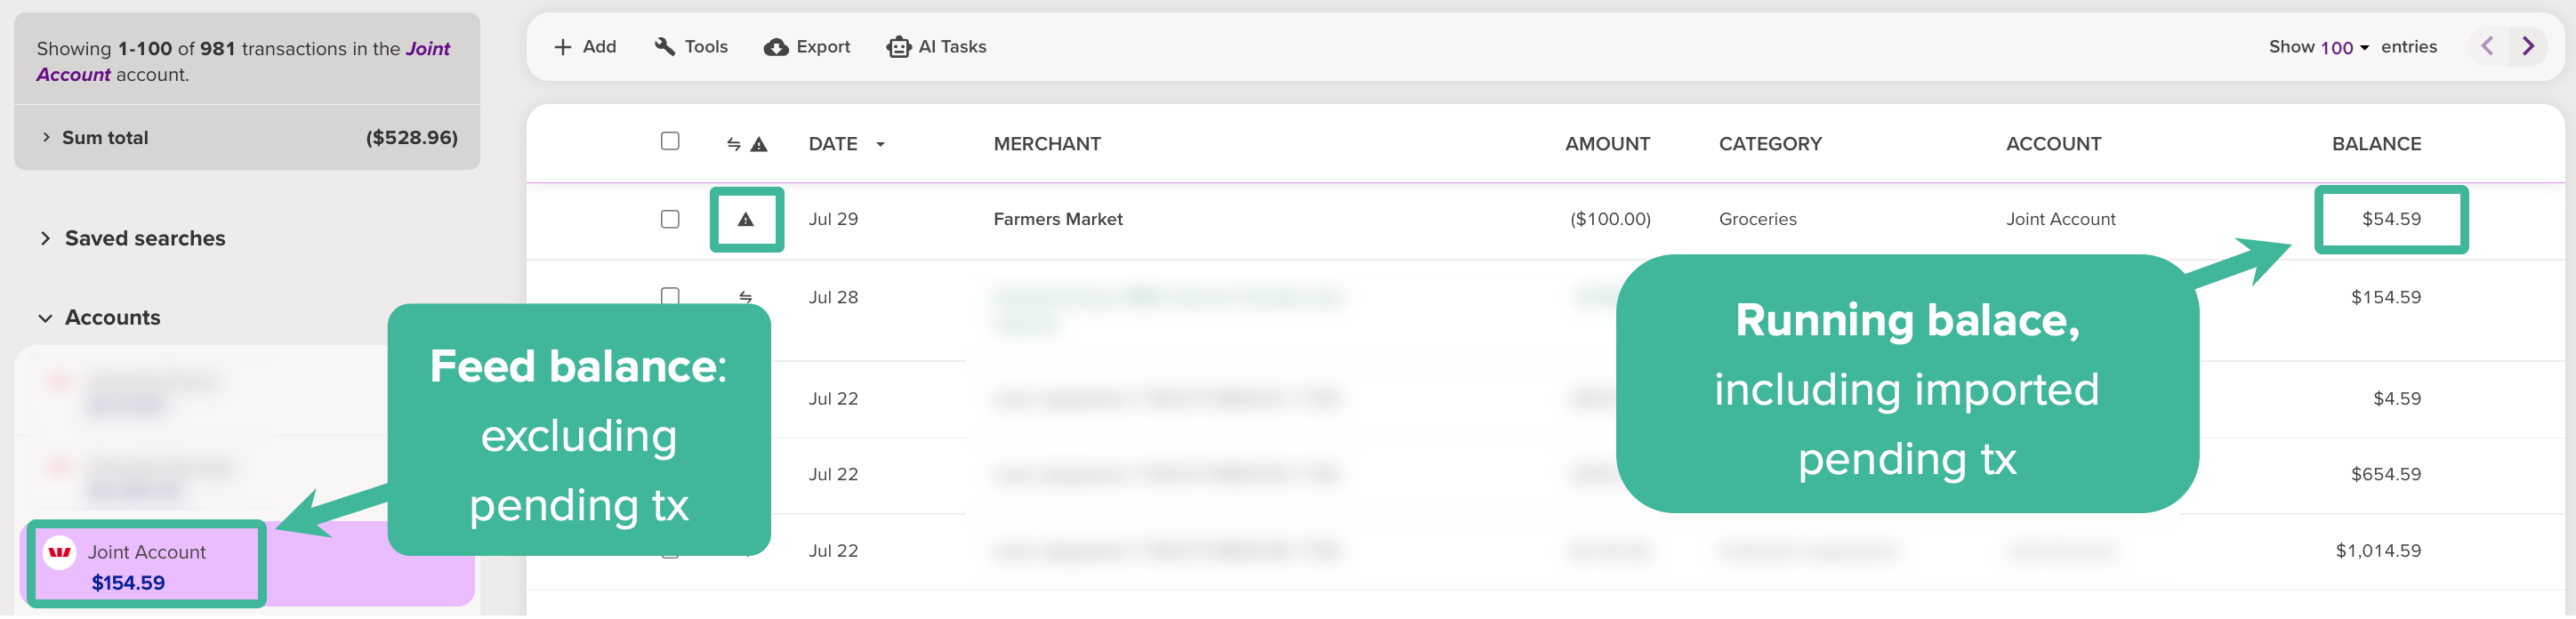Viewport: 2576px width, 619px height.
Task: Open AI Tasks robot icon
Action: (898, 47)
